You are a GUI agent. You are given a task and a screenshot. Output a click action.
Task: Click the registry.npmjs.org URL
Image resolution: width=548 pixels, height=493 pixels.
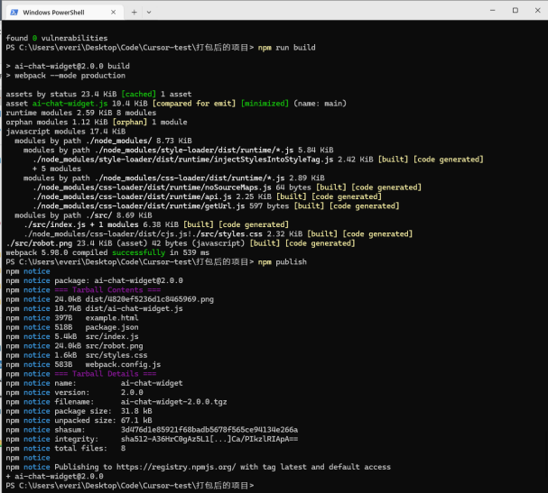pos(176,467)
